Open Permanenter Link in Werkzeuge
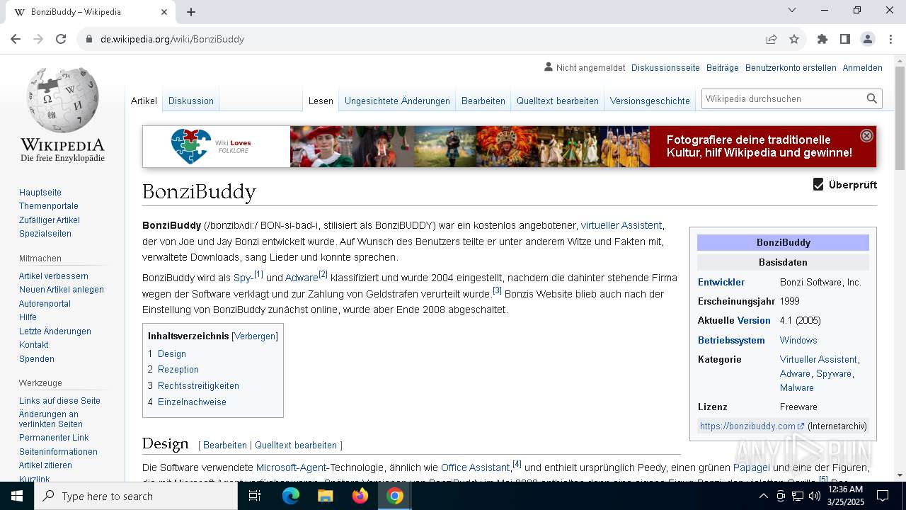 point(54,438)
